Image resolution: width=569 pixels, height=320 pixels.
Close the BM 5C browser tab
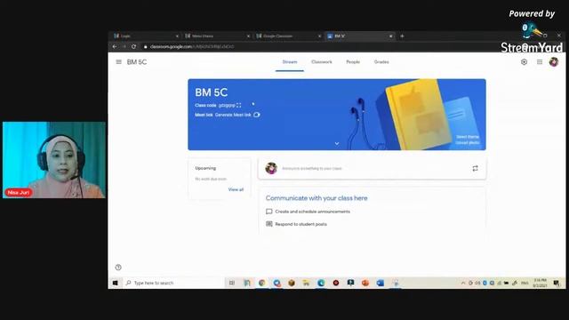tap(391, 36)
